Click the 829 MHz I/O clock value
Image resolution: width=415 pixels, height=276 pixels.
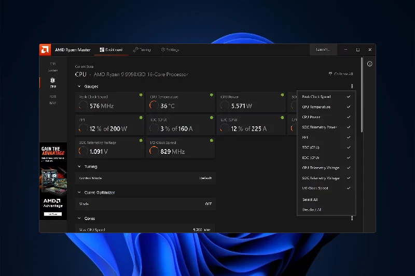(173, 151)
